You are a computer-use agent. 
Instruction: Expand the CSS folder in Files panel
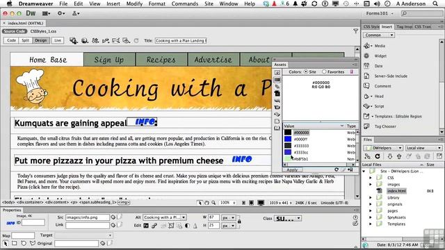[371, 178]
